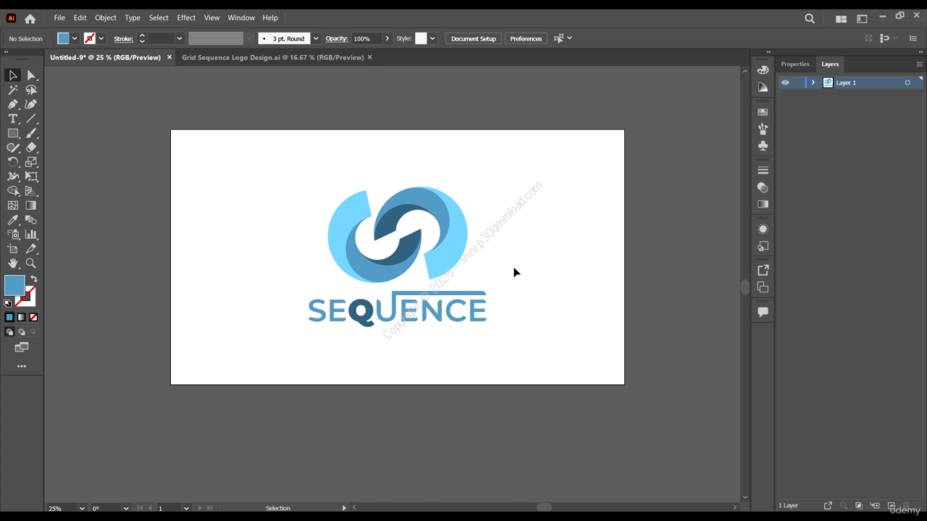The height and width of the screenshot is (521, 927).
Task: Set the color to None
Action: pos(33,317)
